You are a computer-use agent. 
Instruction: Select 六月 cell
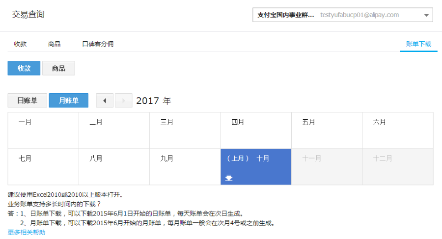(x=398, y=131)
